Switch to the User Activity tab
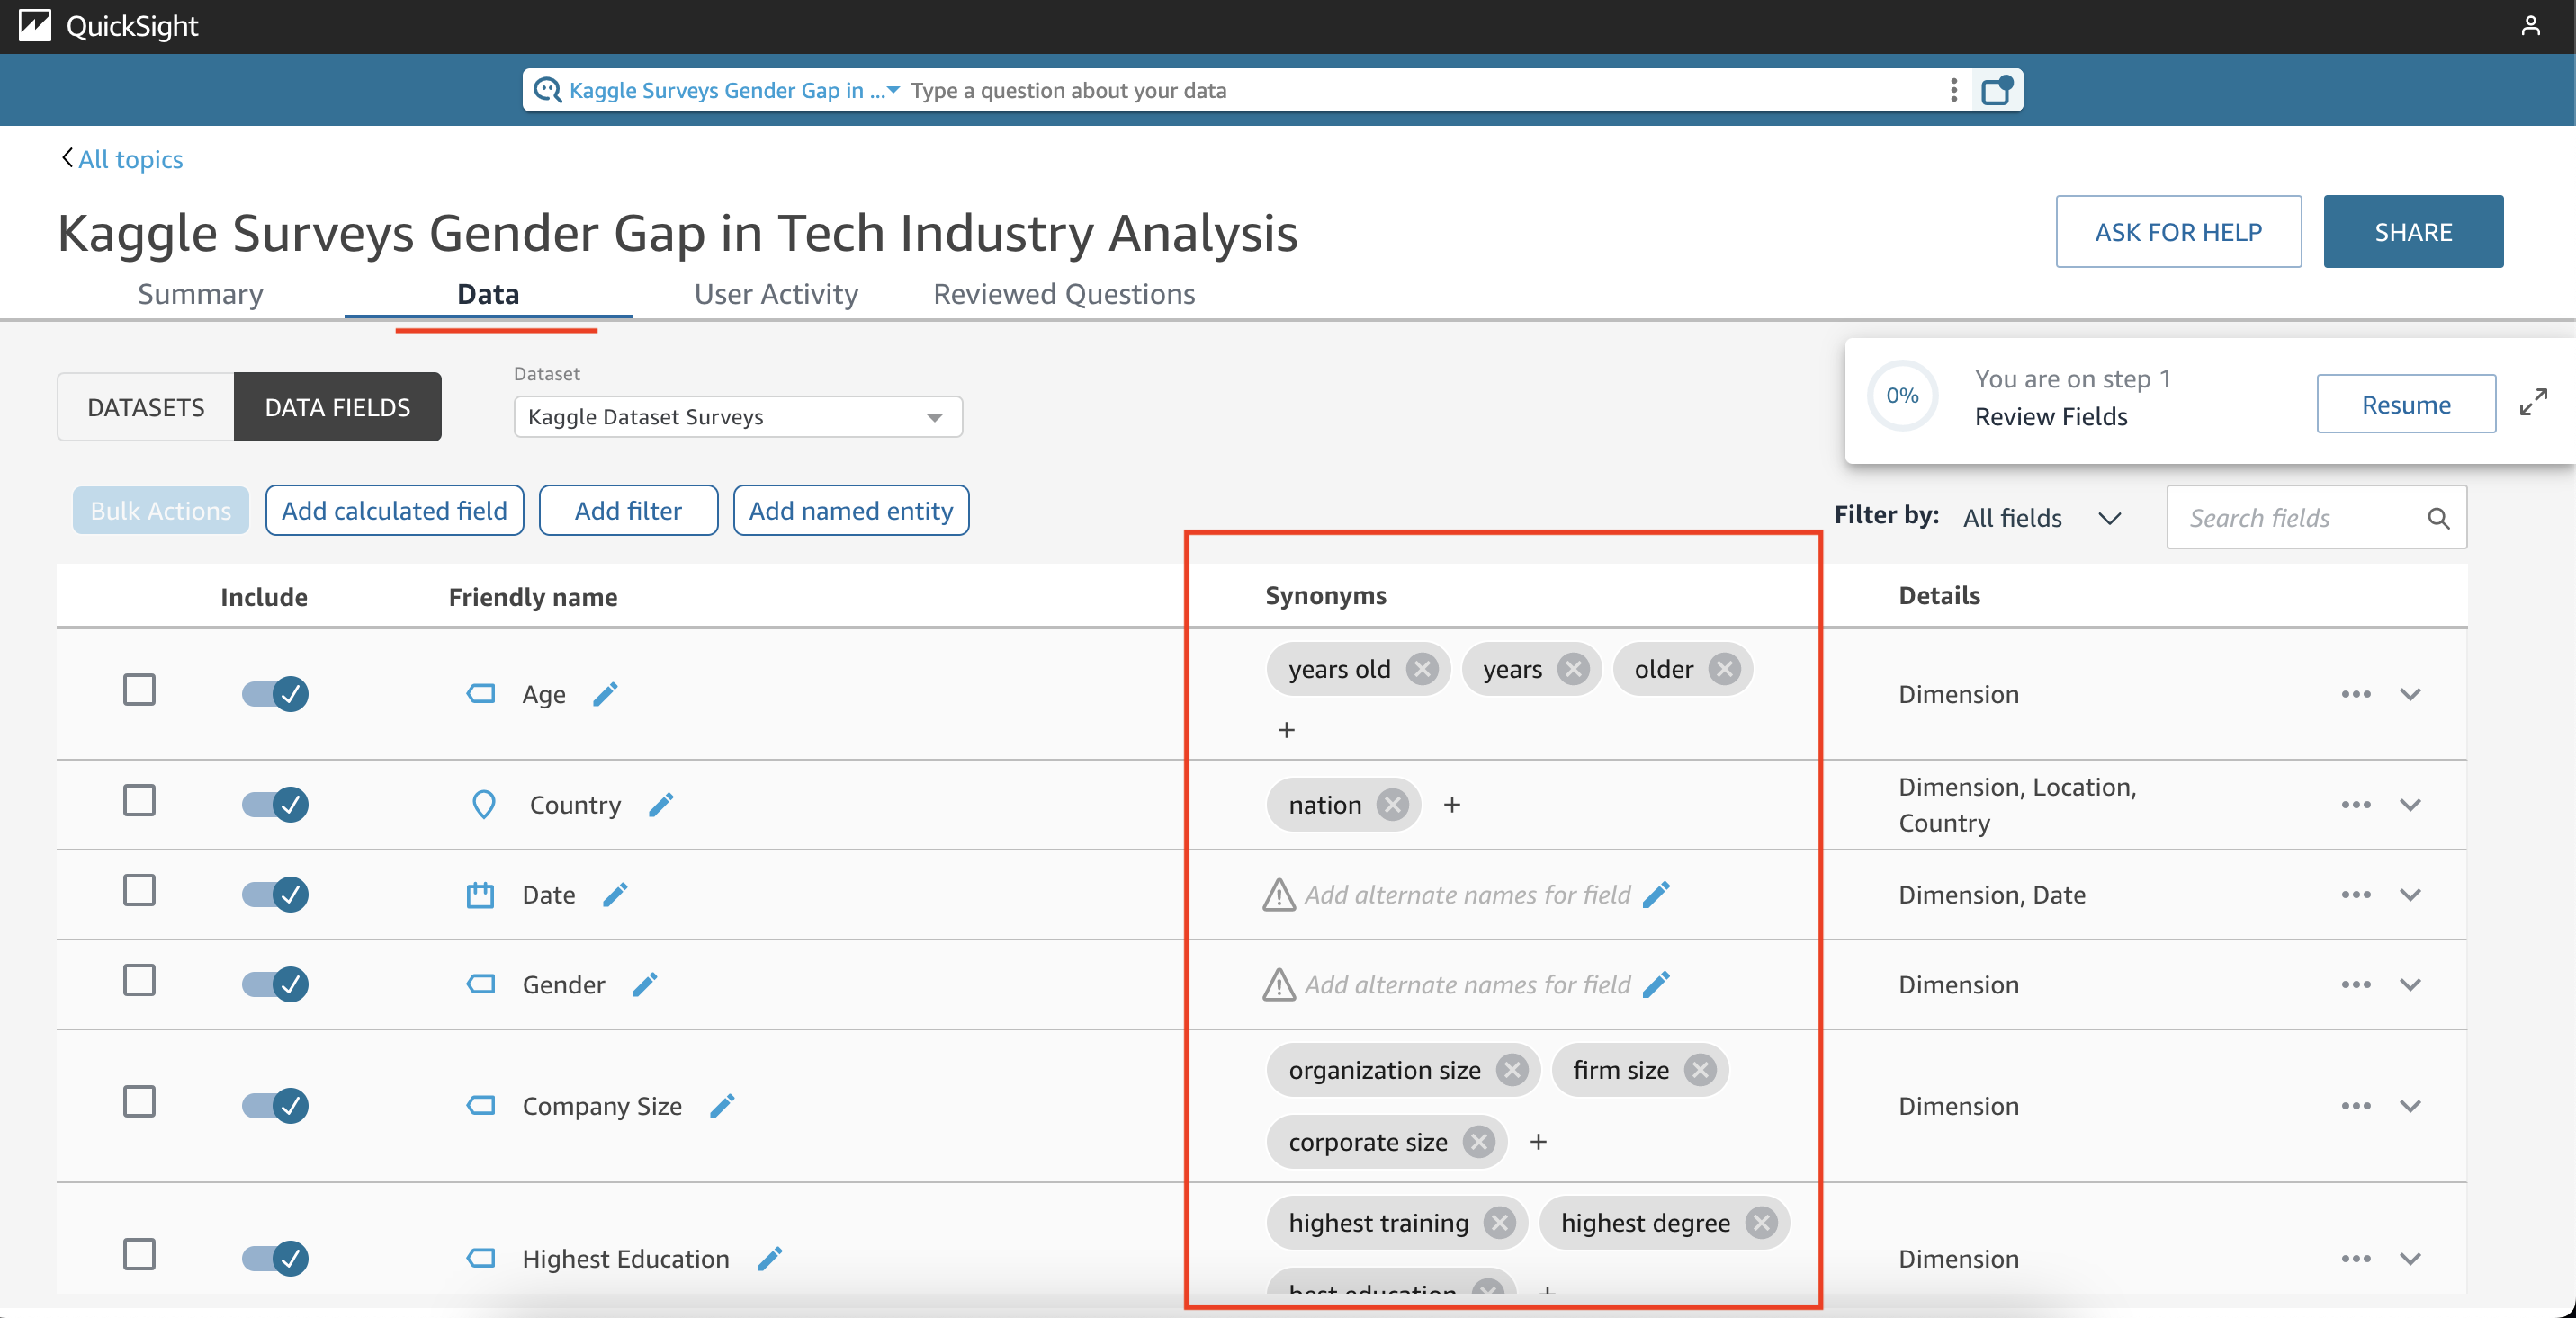Image resolution: width=2576 pixels, height=1318 pixels. 776,294
